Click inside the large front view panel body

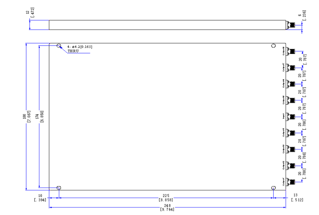[167, 117]
